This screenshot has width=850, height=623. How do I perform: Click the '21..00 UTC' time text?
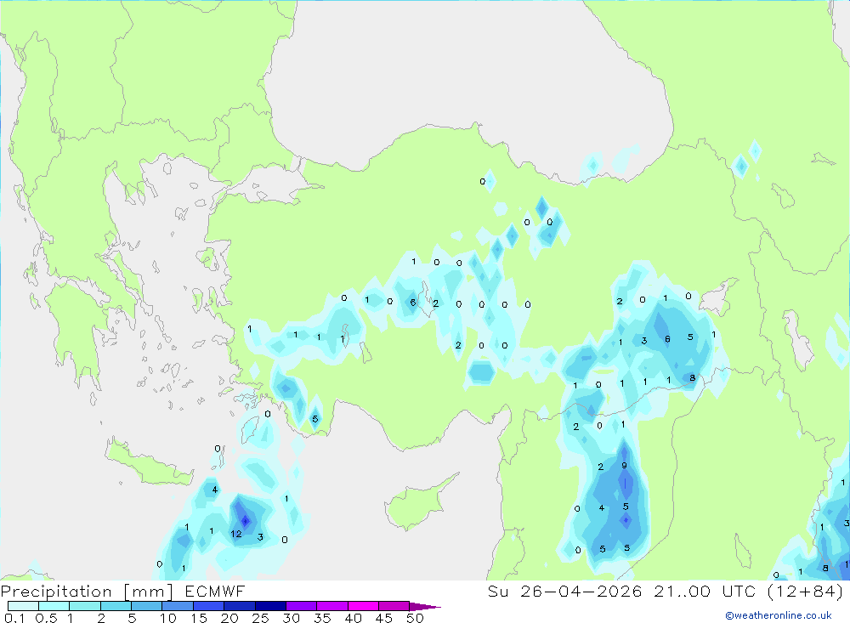click(704, 591)
